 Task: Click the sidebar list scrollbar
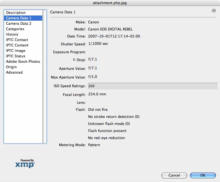pos(44,76)
